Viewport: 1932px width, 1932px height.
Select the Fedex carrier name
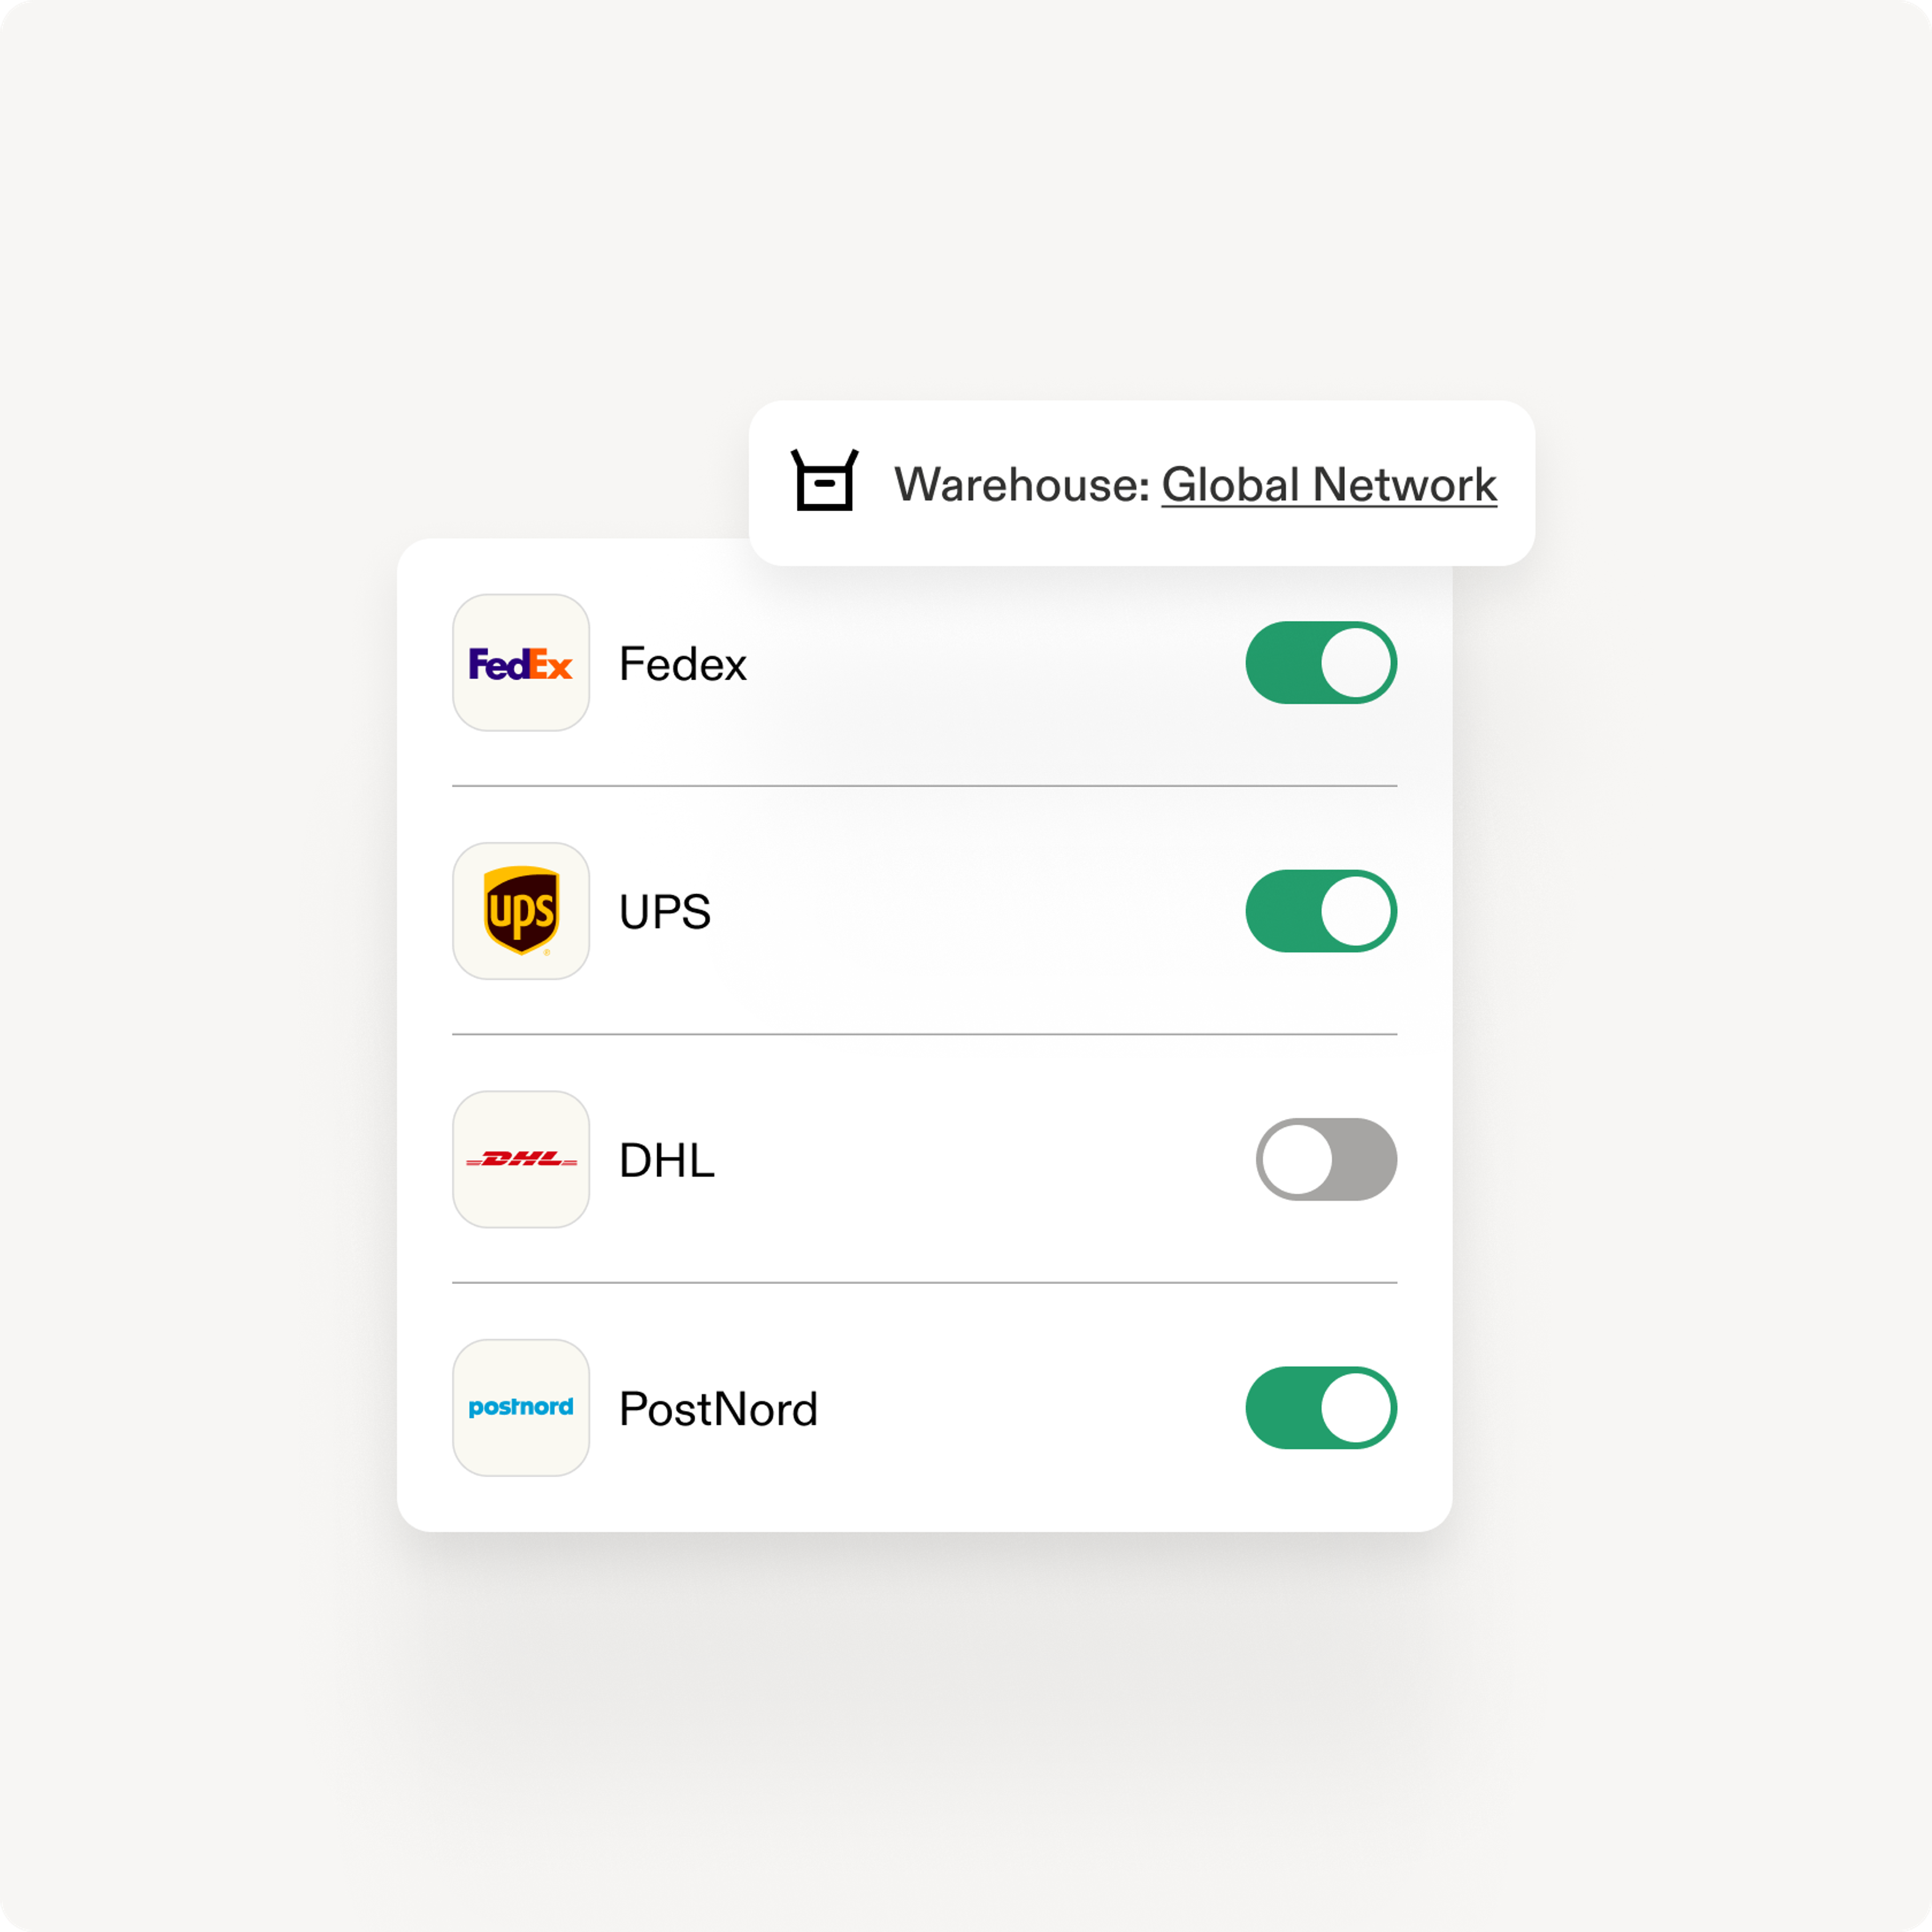pos(683,664)
